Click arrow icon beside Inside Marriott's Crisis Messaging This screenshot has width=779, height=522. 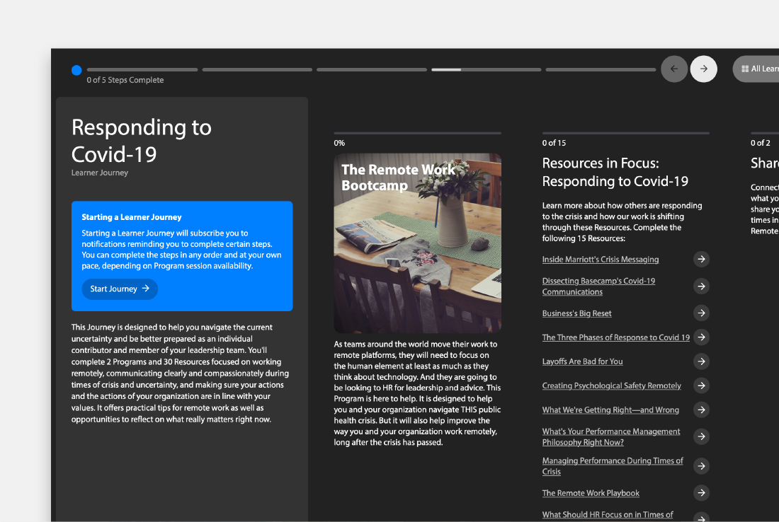point(701,260)
